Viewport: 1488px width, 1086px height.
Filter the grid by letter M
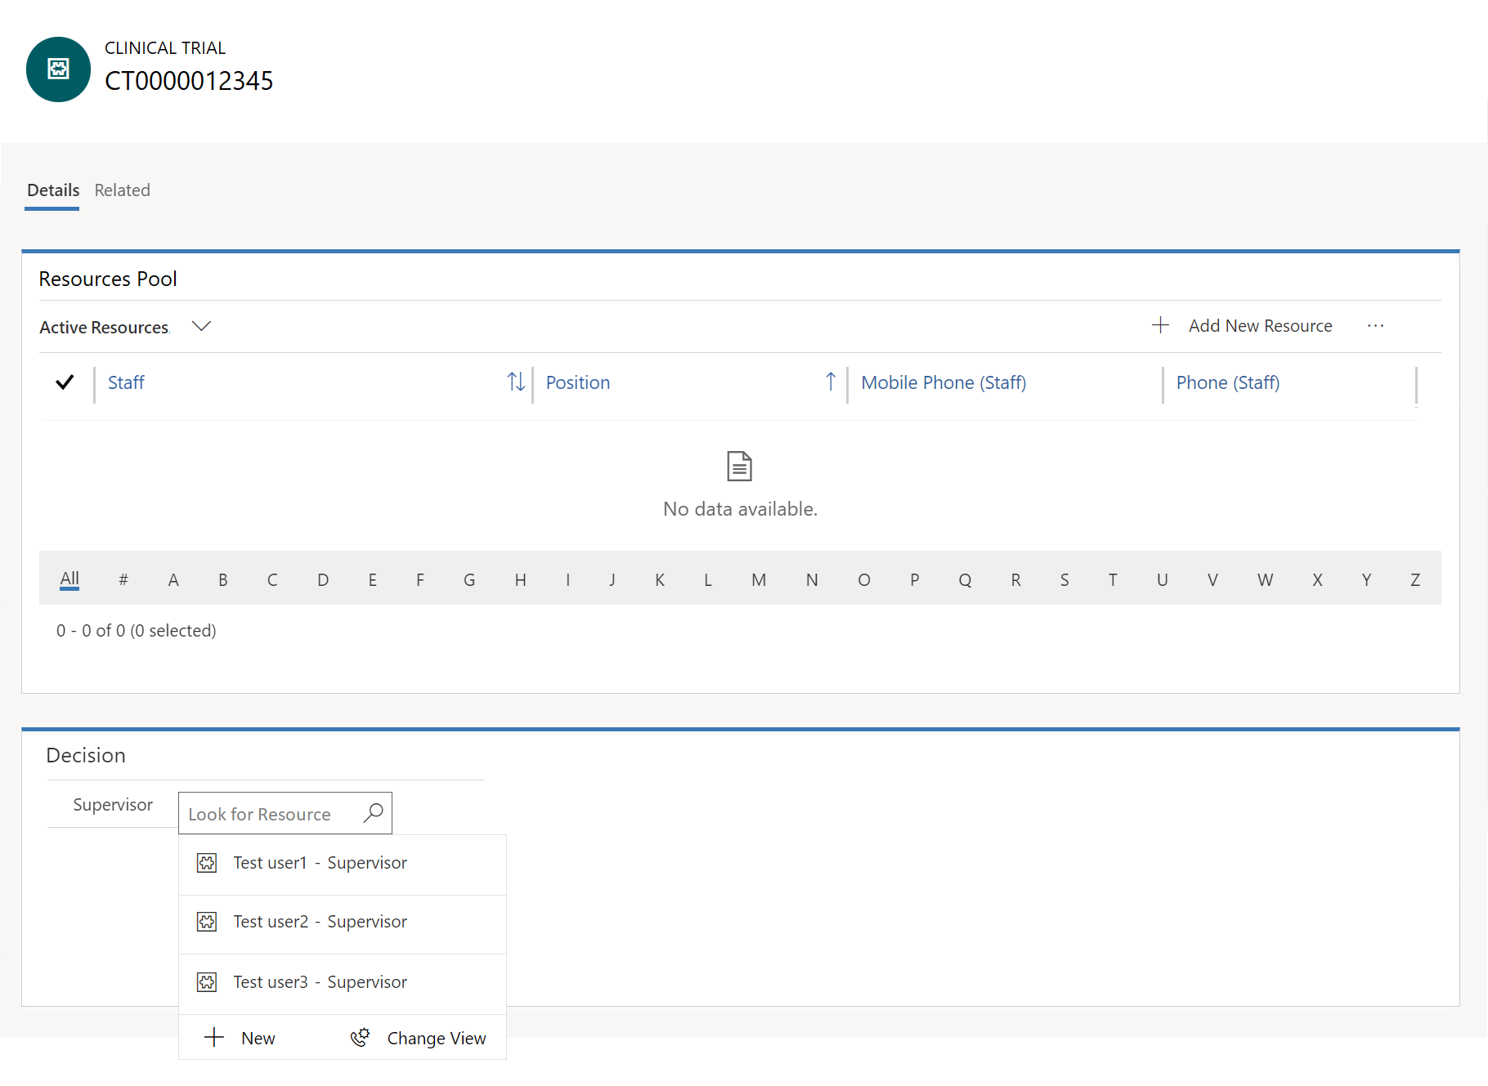758,580
